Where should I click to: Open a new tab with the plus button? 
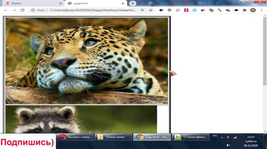click(133, 4)
